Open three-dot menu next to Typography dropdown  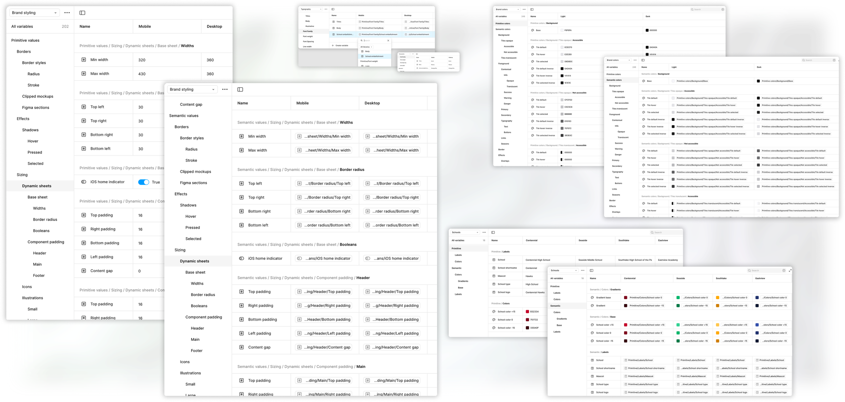pos(326,9)
